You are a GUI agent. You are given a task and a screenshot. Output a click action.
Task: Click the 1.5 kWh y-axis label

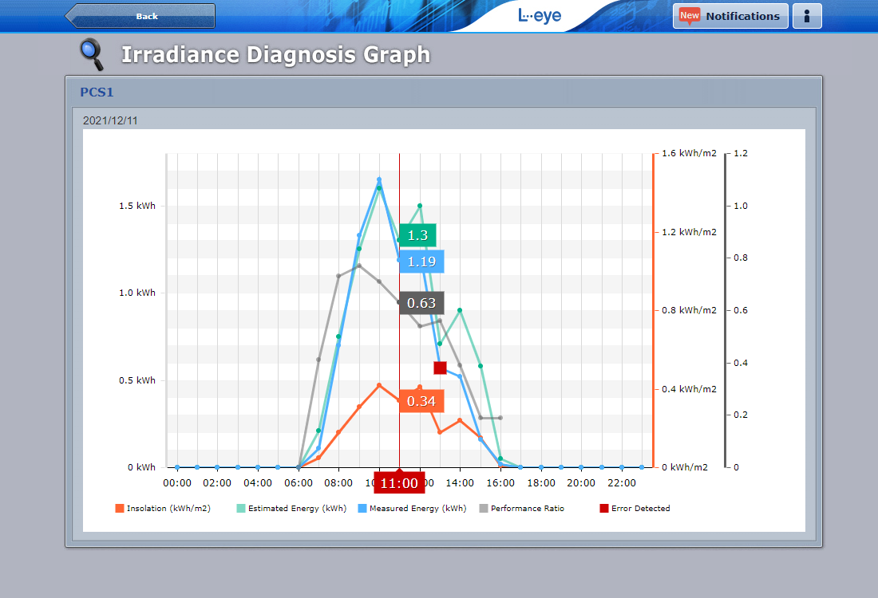tap(137, 206)
